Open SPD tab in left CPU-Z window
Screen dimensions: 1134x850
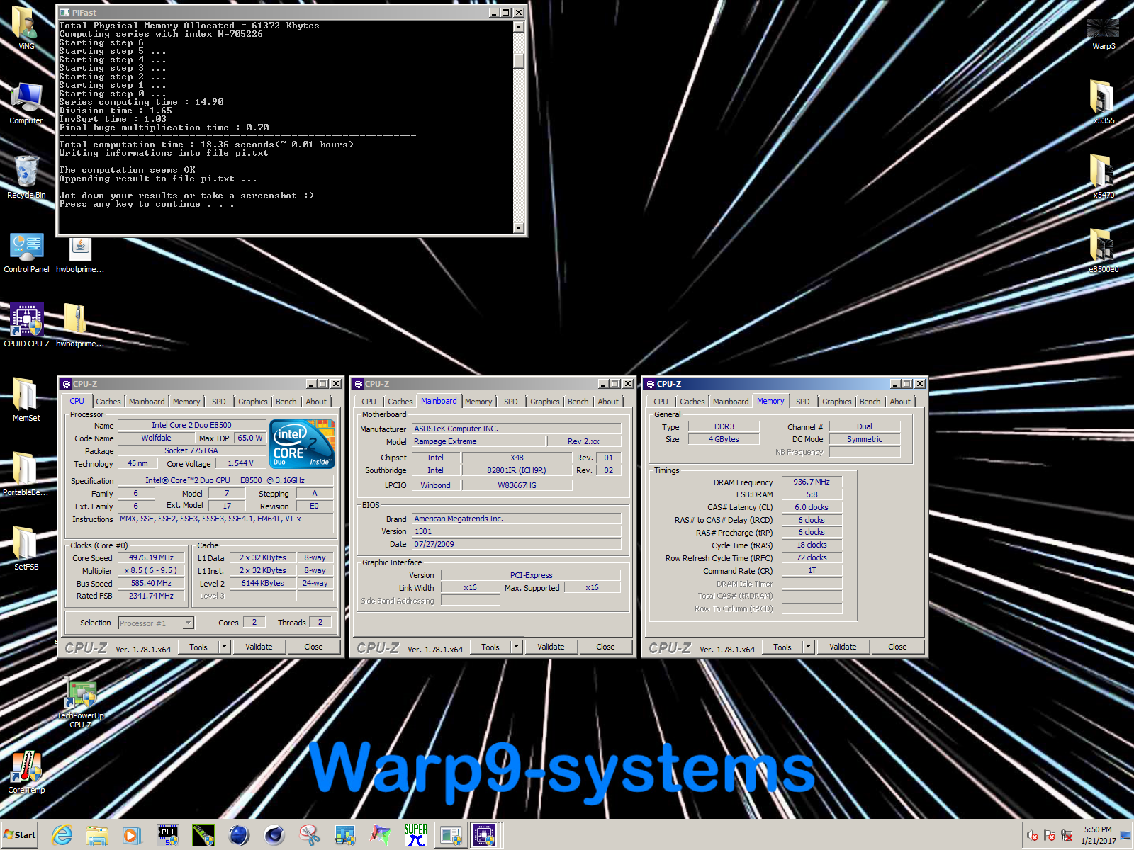tap(219, 402)
